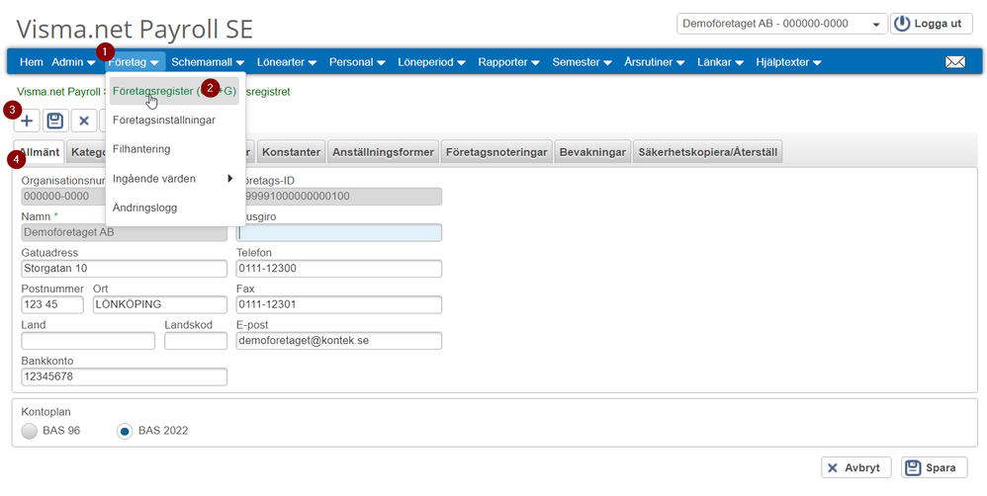Click the Gatuadress field Storgatan 10
Screen dimensions: 987x496
tap(124, 269)
